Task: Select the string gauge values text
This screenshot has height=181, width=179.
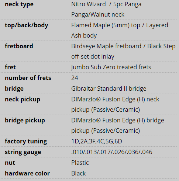Action: tap(112, 152)
